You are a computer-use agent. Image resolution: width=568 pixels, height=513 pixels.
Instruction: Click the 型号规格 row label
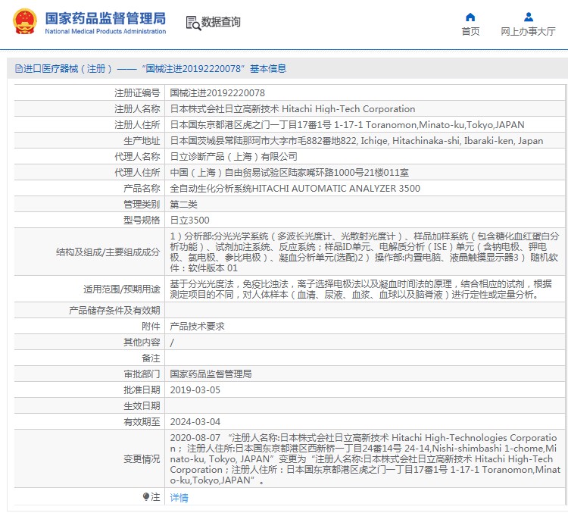click(x=142, y=221)
